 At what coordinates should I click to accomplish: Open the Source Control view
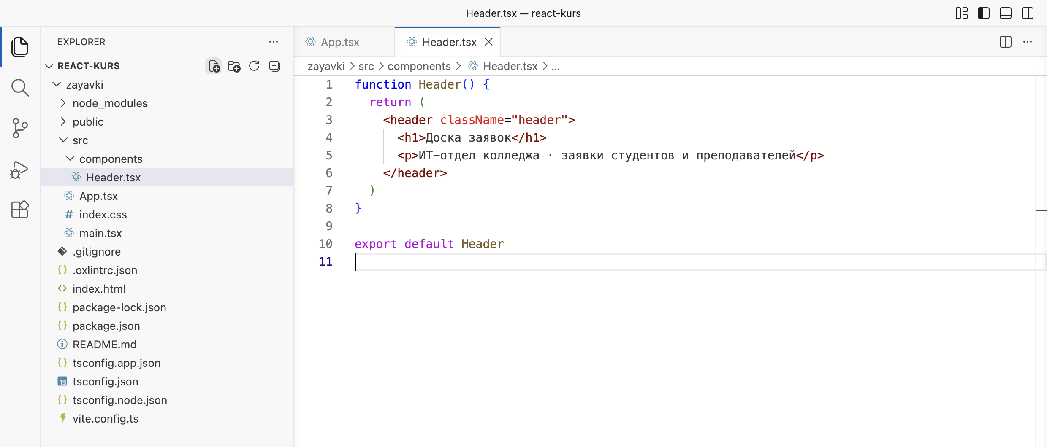20,128
